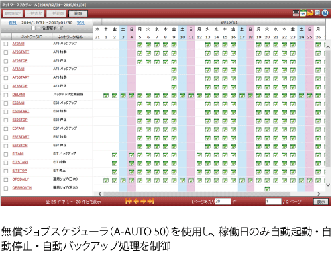Click the ネットワーク略称 column header
The height and width of the screenshot is (254, 332).
tap(70, 37)
